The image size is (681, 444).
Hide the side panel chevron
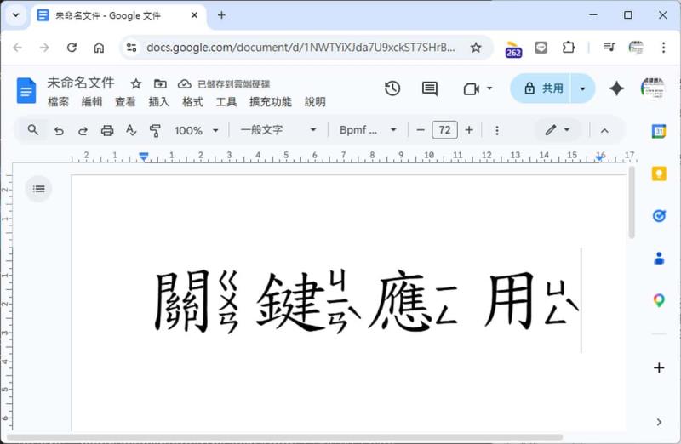pyautogui.click(x=659, y=422)
